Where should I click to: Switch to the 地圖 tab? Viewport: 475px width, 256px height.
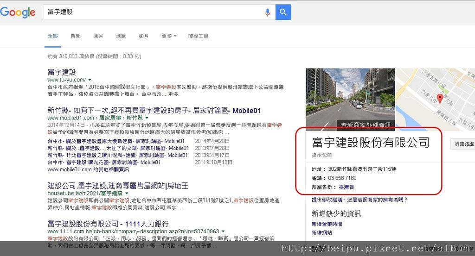point(121,36)
